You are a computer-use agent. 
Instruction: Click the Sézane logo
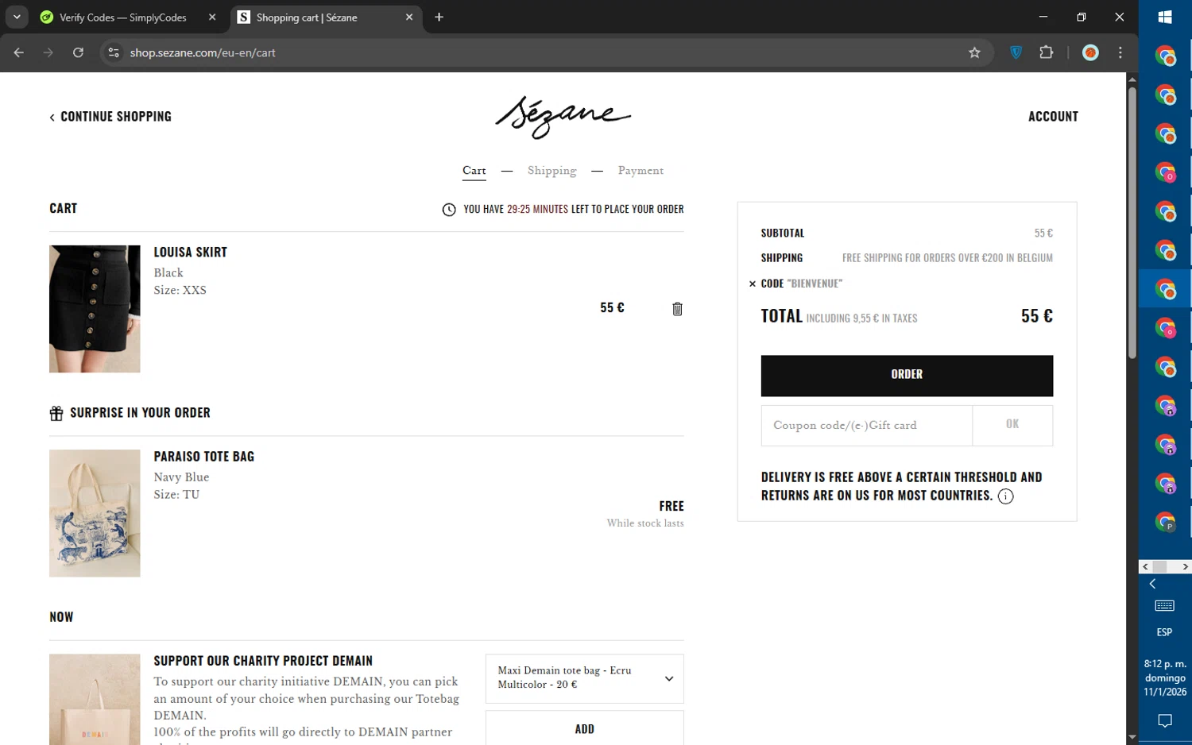(x=563, y=117)
